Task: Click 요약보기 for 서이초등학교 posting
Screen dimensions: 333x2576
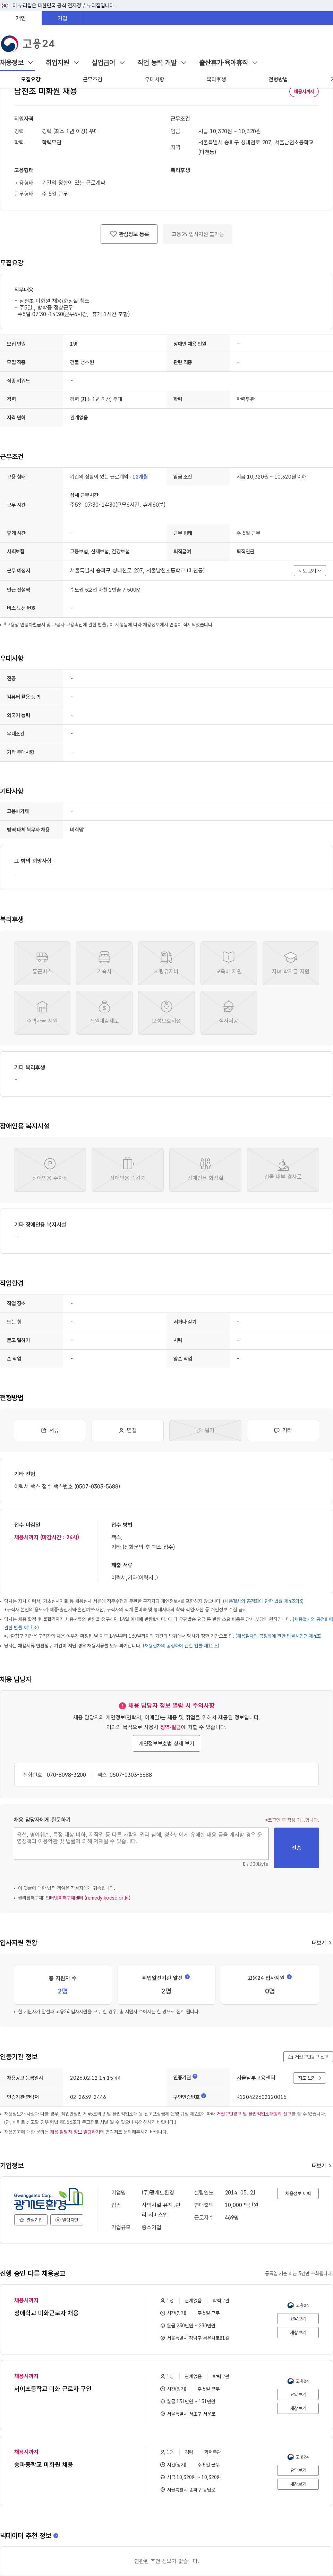Action: tap(298, 2394)
